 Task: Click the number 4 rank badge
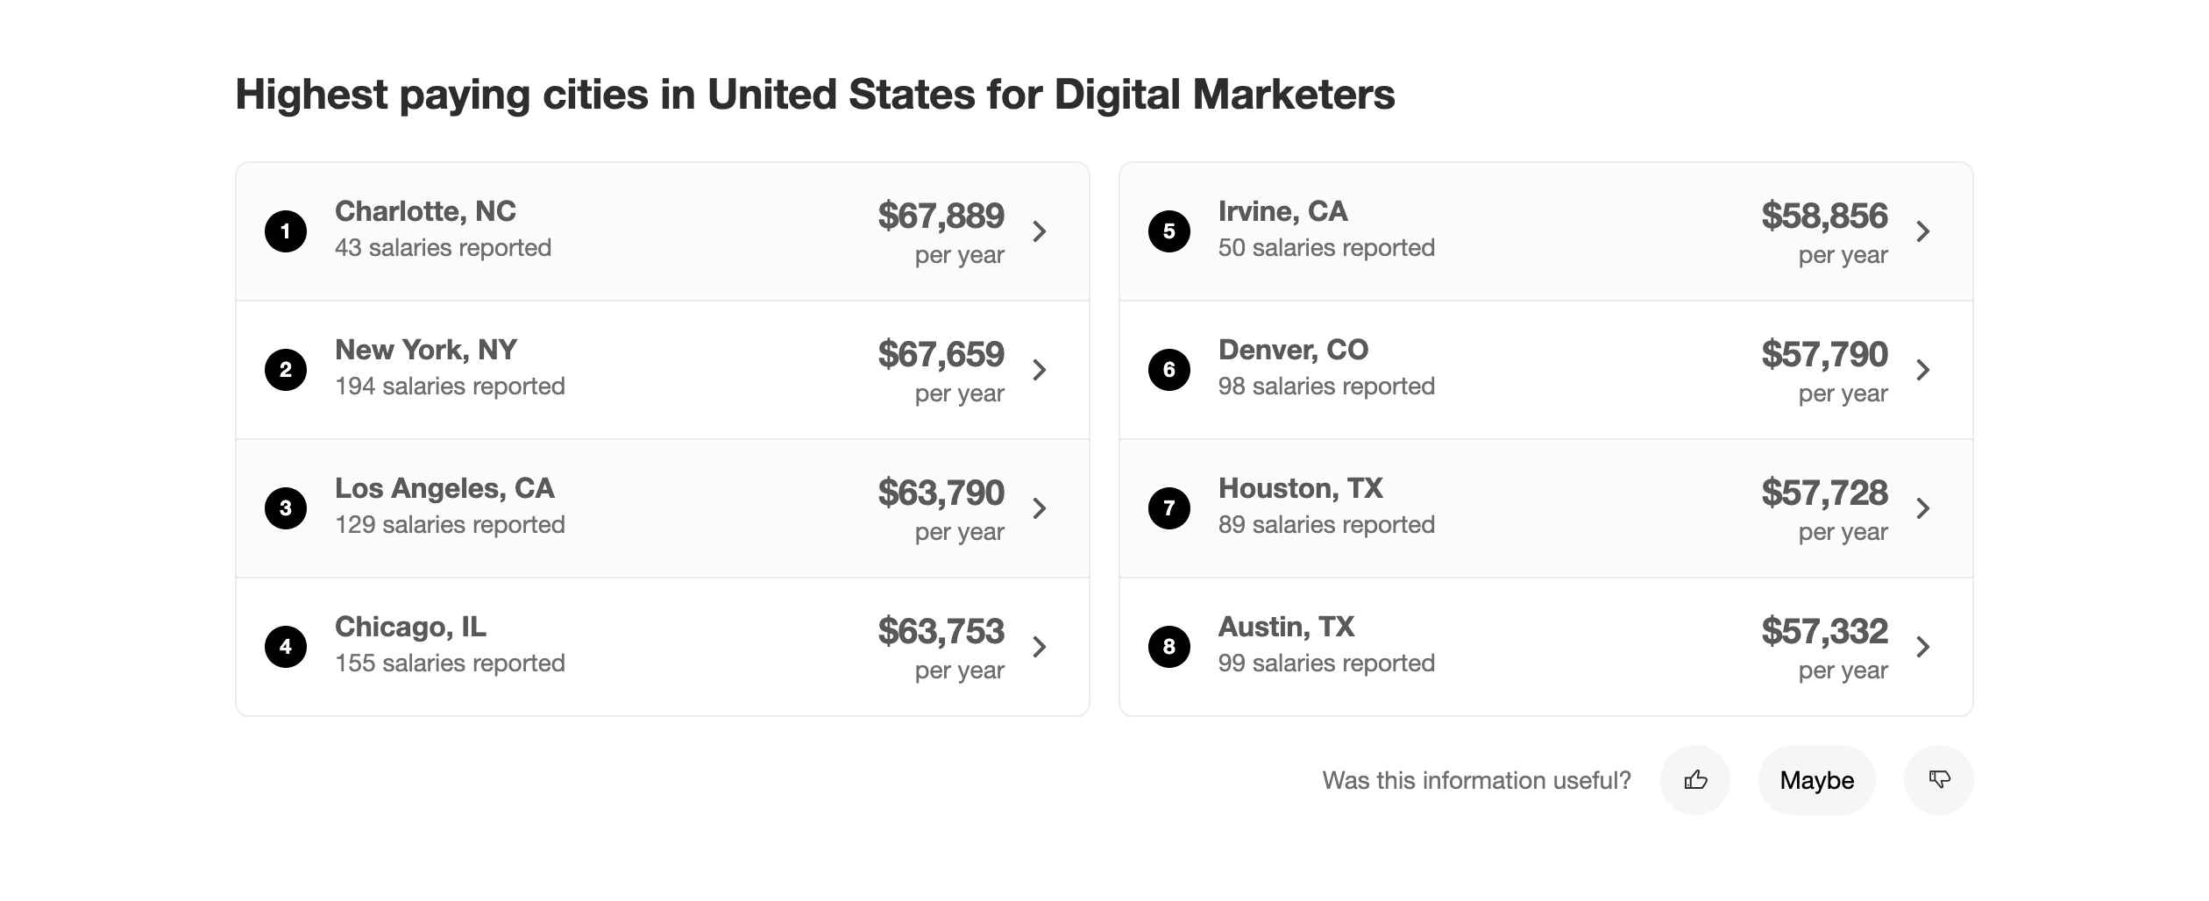tap(286, 647)
